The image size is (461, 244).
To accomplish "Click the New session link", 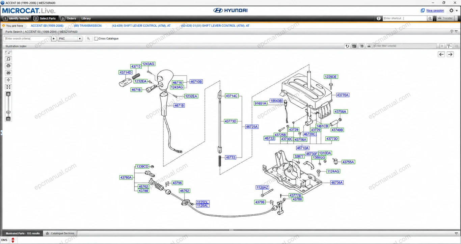I will [x=435, y=10].
